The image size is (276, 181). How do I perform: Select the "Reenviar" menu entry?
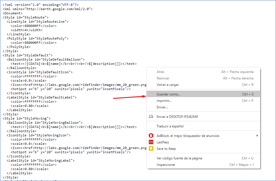click(x=163, y=78)
